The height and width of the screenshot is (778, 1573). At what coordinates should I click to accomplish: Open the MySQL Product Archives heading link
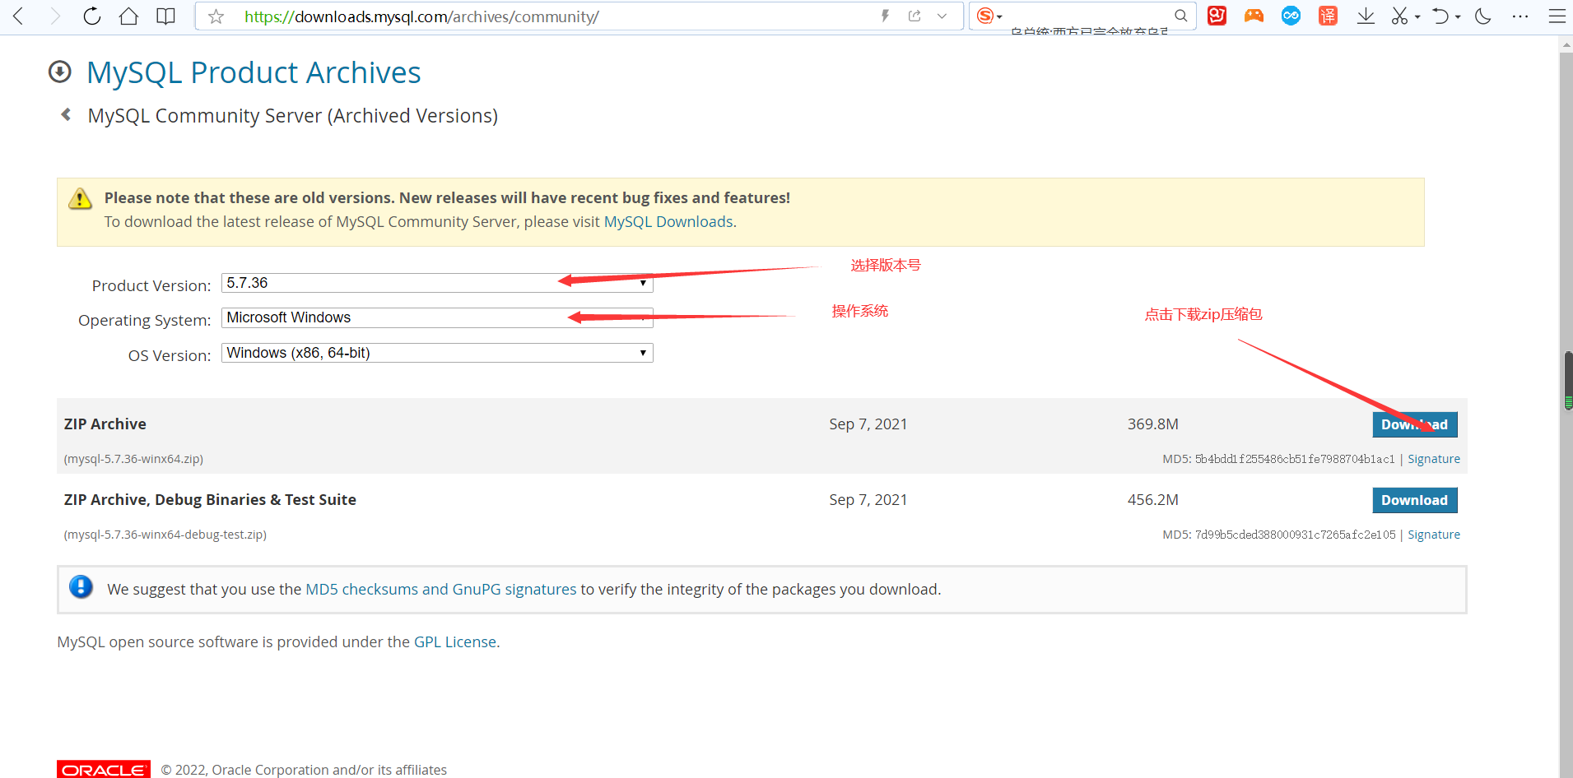point(254,72)
